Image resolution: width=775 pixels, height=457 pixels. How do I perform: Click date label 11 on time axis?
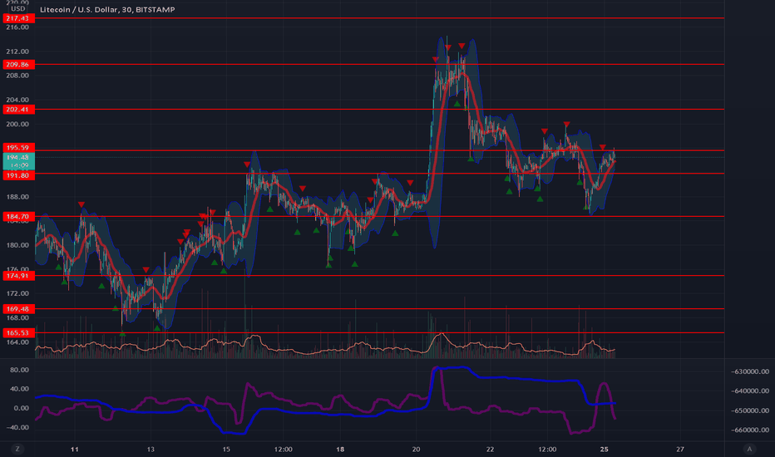(75, 449)
